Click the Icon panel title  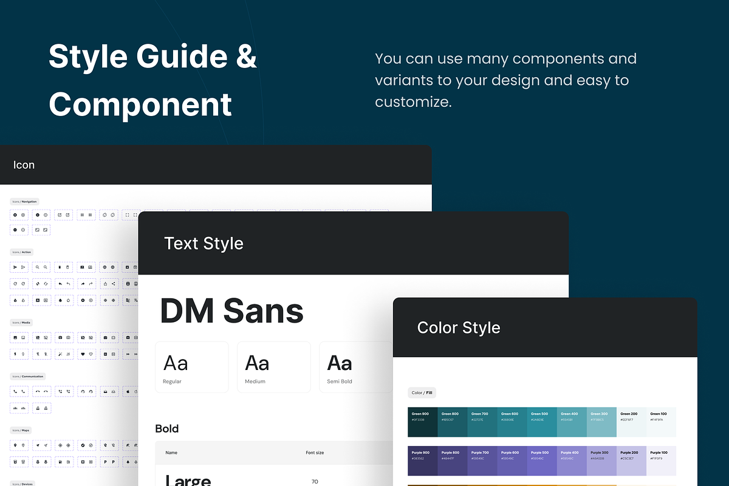[24, 165]
